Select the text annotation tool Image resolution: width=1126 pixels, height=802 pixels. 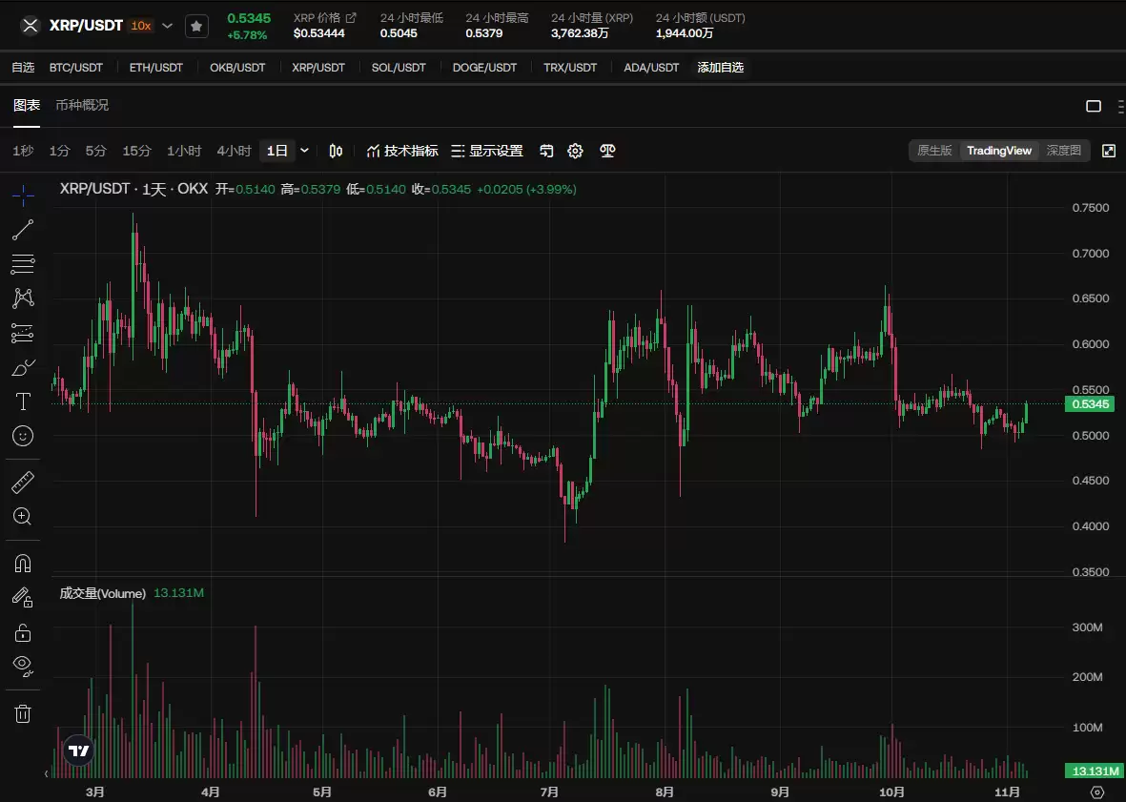click(x=23, y=401)
